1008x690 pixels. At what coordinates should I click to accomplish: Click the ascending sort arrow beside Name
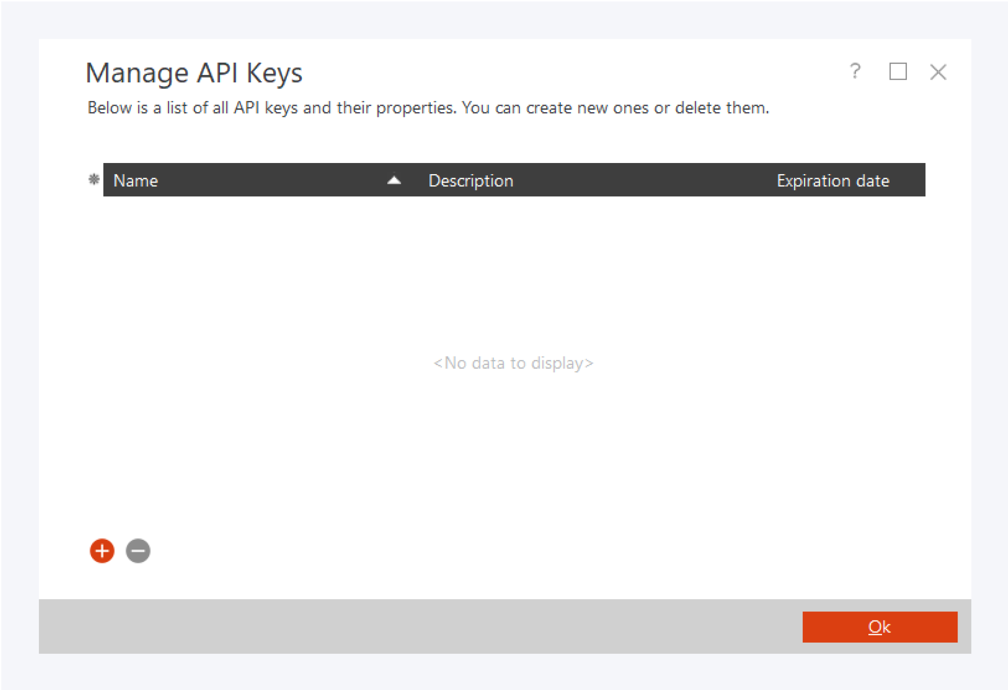(x=394, y=181)
